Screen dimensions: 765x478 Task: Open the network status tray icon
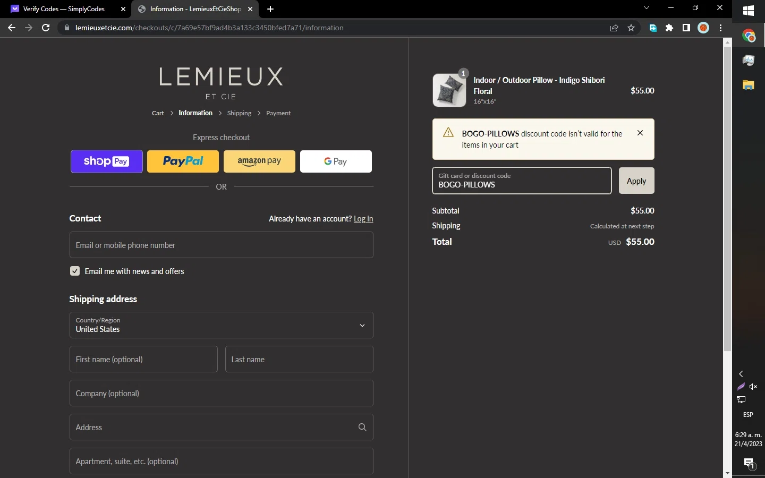point(741,399)
